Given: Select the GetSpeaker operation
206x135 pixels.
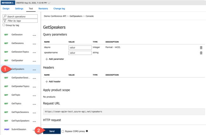Looking at the screenshot, I should pos(17,60).
